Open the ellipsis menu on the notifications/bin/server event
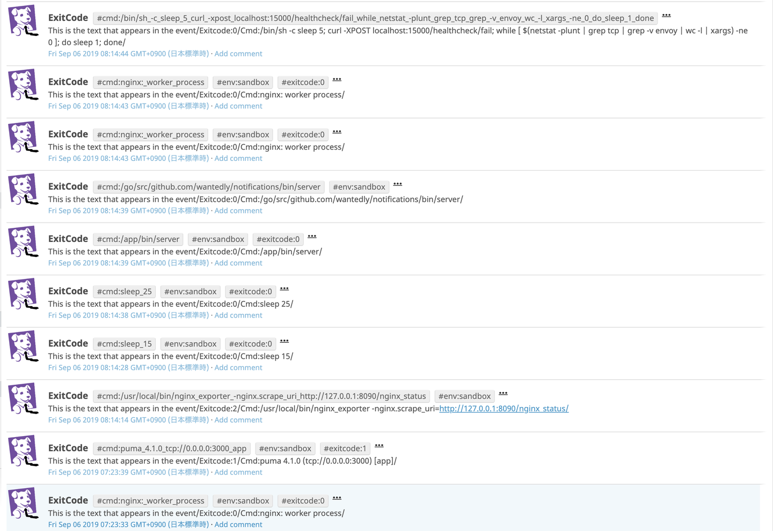The width and height of the screenshot is (773, 531). [x=397, y=184]
